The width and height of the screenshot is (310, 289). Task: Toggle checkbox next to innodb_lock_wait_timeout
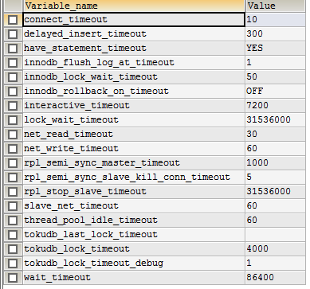[13, 77]
